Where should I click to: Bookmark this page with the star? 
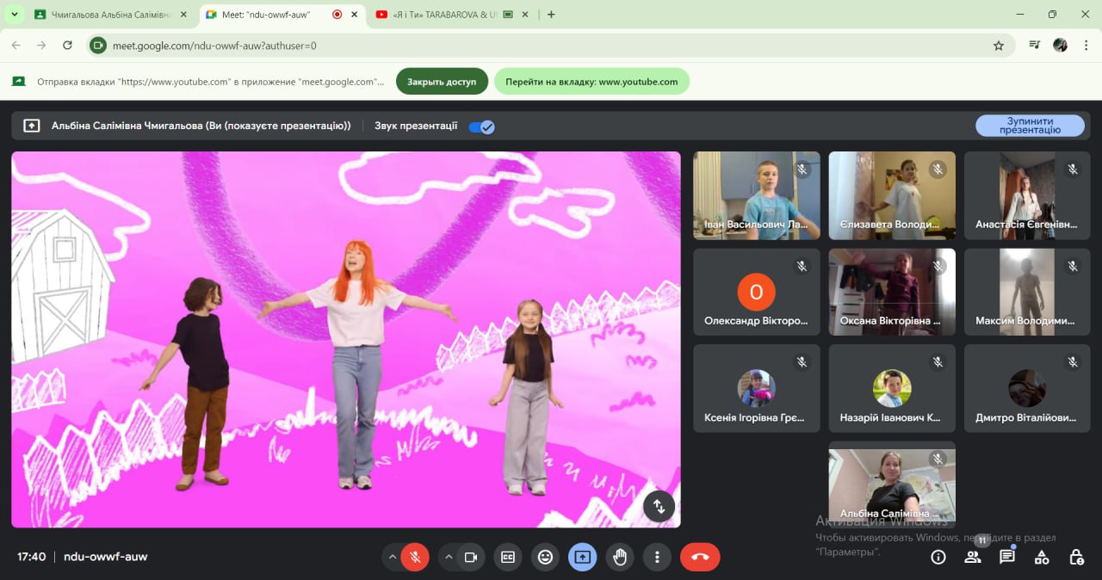(999, 46)
